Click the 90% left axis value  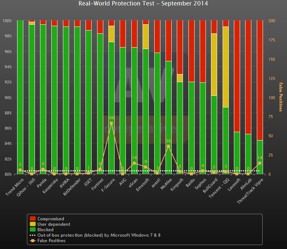[x=8, y=97]
